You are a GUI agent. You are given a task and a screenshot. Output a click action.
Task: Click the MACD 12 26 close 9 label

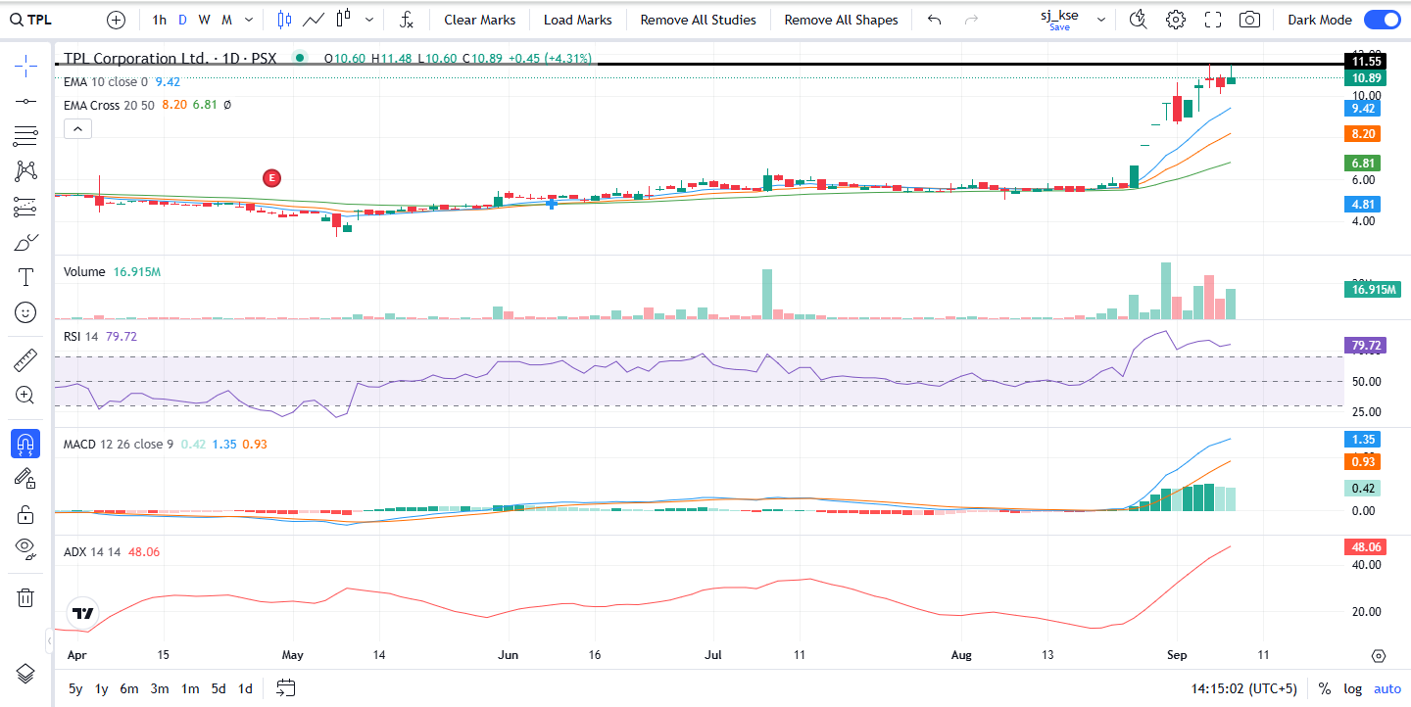click(x=119, y=444)
